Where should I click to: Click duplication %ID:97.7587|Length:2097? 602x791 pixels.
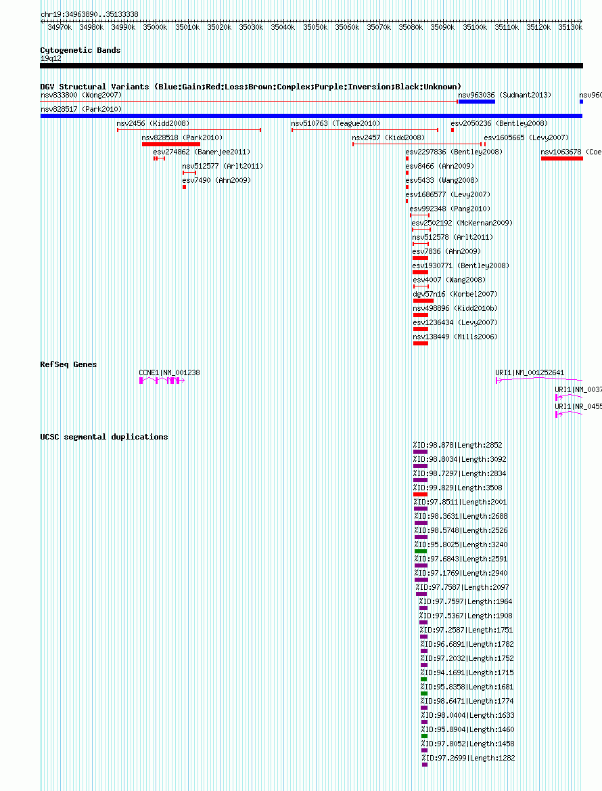pyautogui.click(x=463, y=586)
